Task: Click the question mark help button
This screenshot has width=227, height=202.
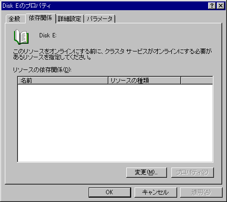Action: click(x=212, y=6)
